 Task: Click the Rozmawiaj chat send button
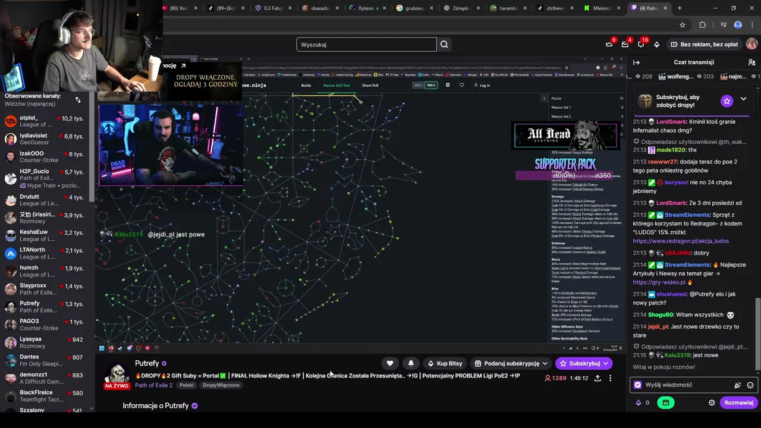738,402
